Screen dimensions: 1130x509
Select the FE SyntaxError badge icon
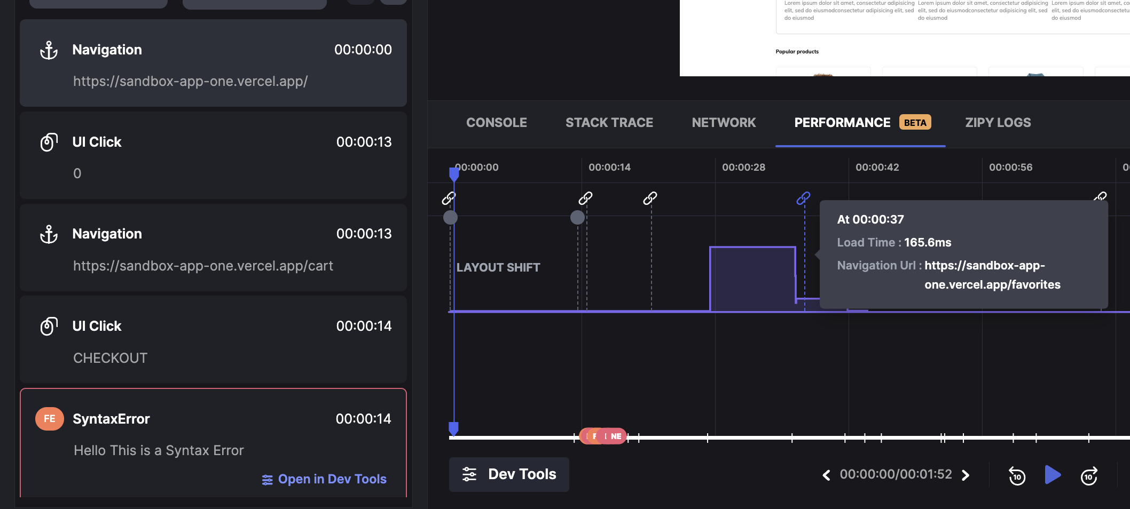(50, 419)
